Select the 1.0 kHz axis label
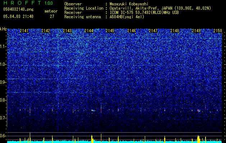The width and height of the screenshot is (226, 143). pyautogui.click(x=3, y=64)
